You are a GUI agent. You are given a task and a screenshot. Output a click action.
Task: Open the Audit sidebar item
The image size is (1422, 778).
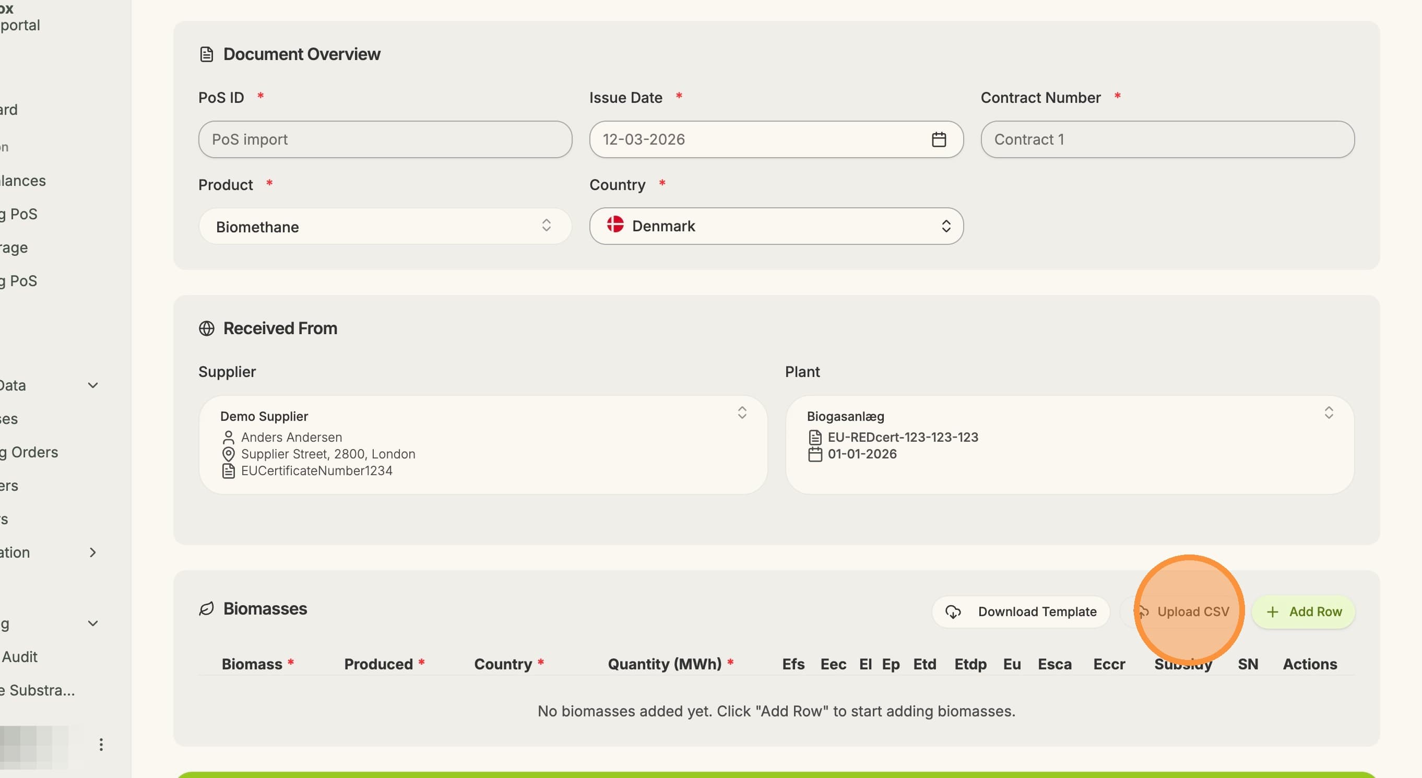(x=19, y=656)
